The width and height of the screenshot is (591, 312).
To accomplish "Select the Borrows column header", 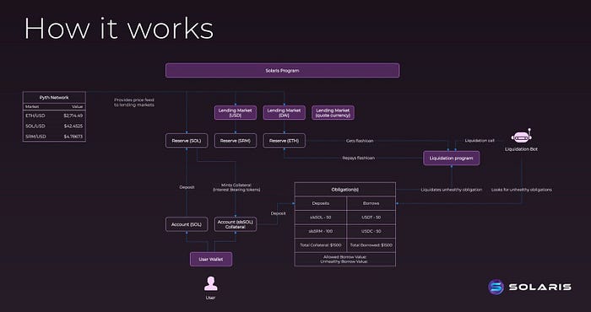I will [x=371, y=203].
